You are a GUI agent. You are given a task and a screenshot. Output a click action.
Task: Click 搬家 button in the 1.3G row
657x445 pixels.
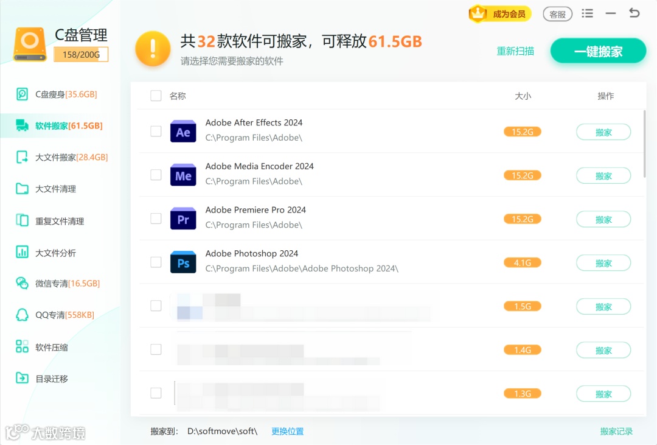[603, 394]
